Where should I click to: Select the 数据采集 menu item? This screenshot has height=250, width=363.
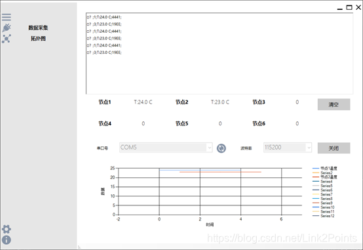point(38,28)
